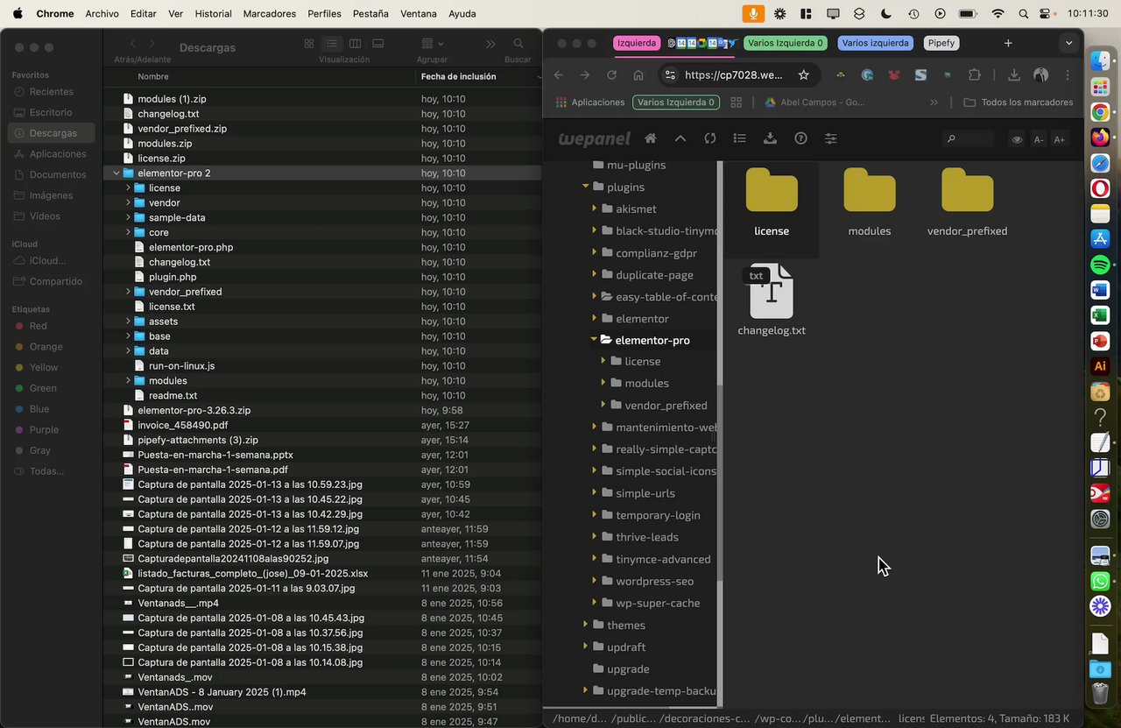This screenshot has height=728, width=1121.
Task: Open the Abel Campos Google Drive bookmark
Action: pos(814,102)
